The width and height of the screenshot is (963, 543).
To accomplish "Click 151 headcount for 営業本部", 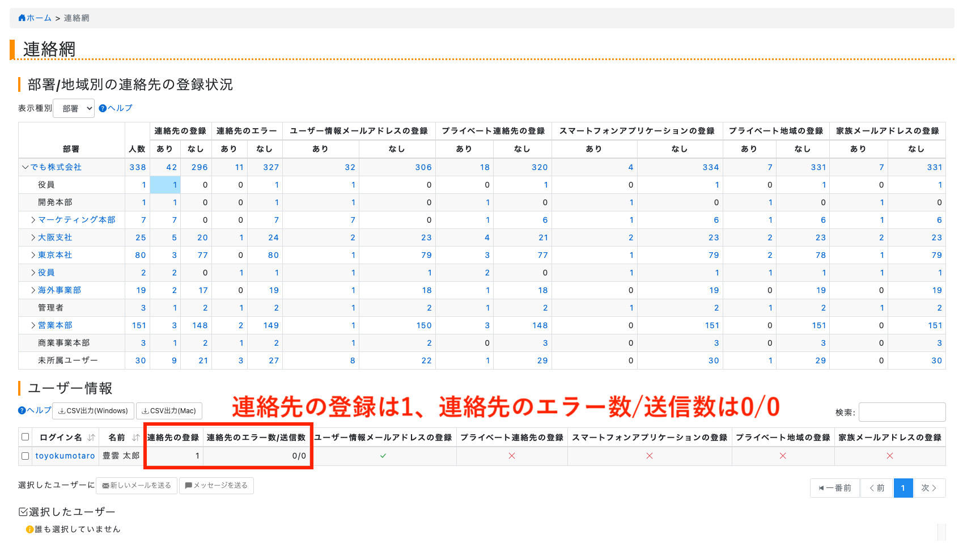I will (139, 325).
